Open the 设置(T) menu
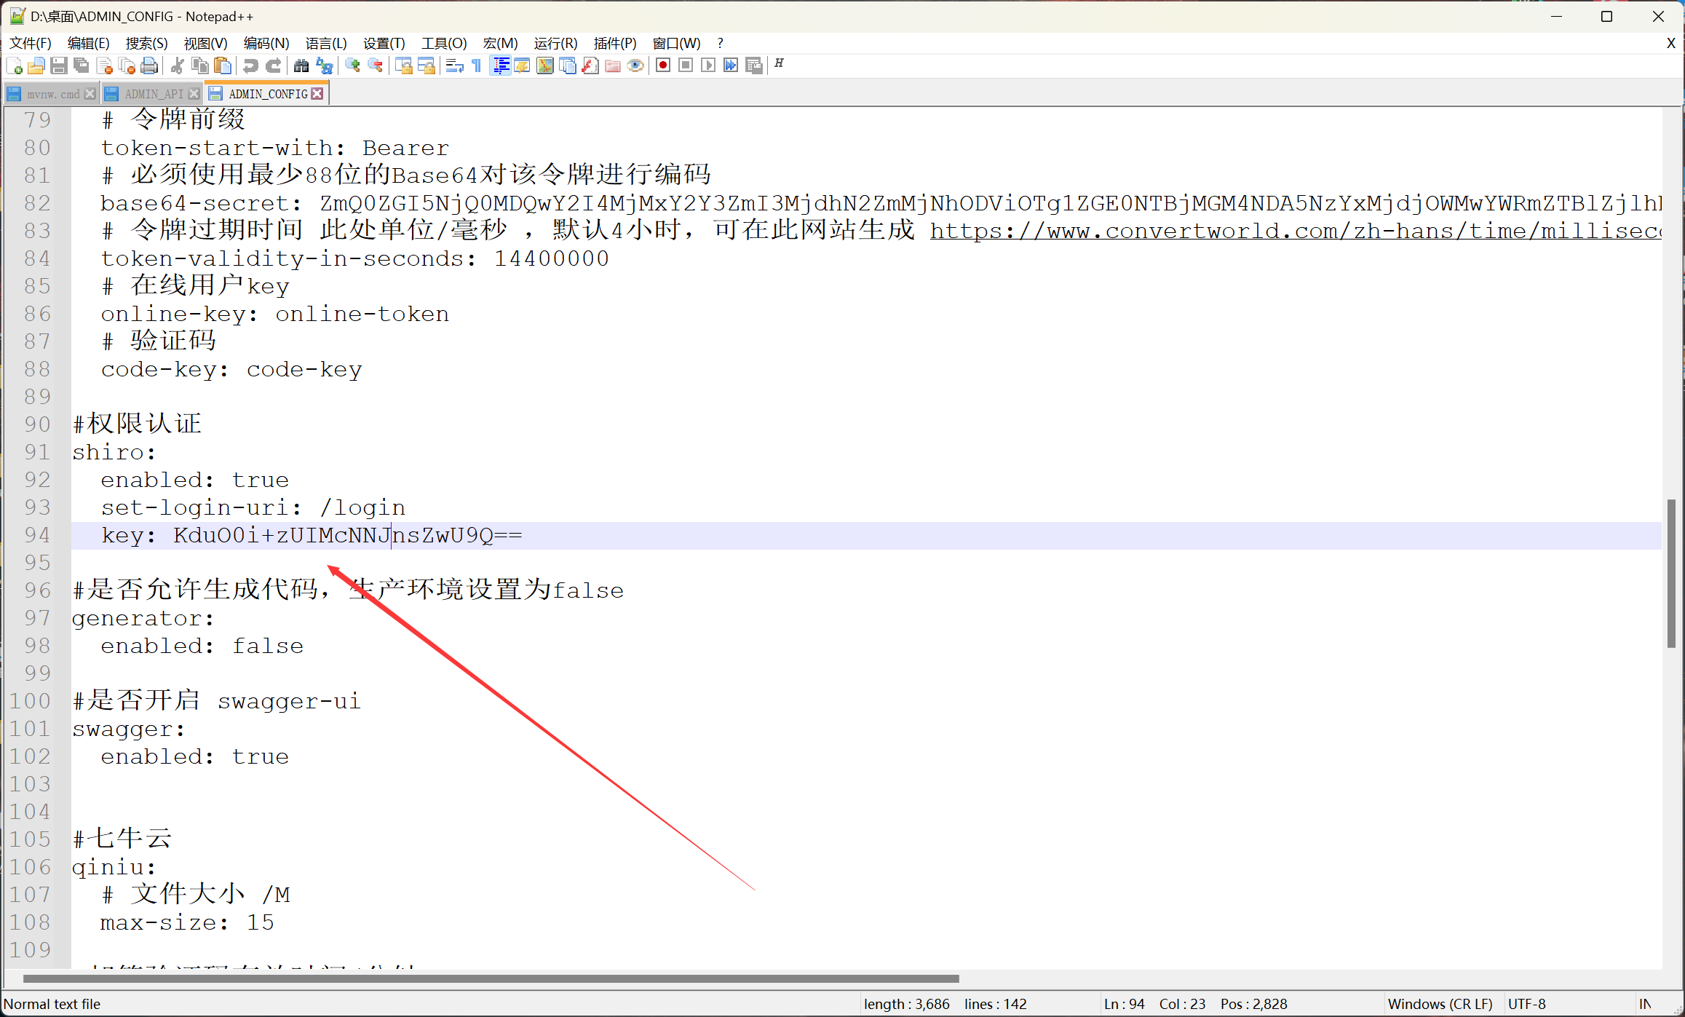Viewport: 1685px width, 1017px height. tap(384, 44)
